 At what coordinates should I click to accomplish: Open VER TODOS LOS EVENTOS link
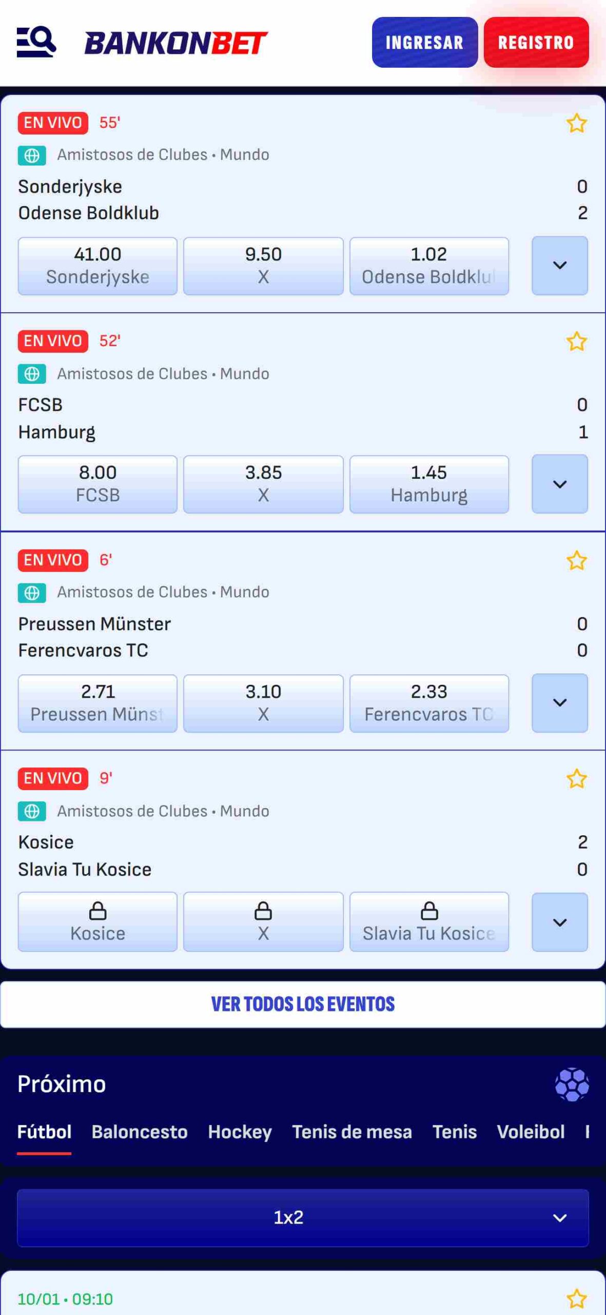[x=303, y=1004]
